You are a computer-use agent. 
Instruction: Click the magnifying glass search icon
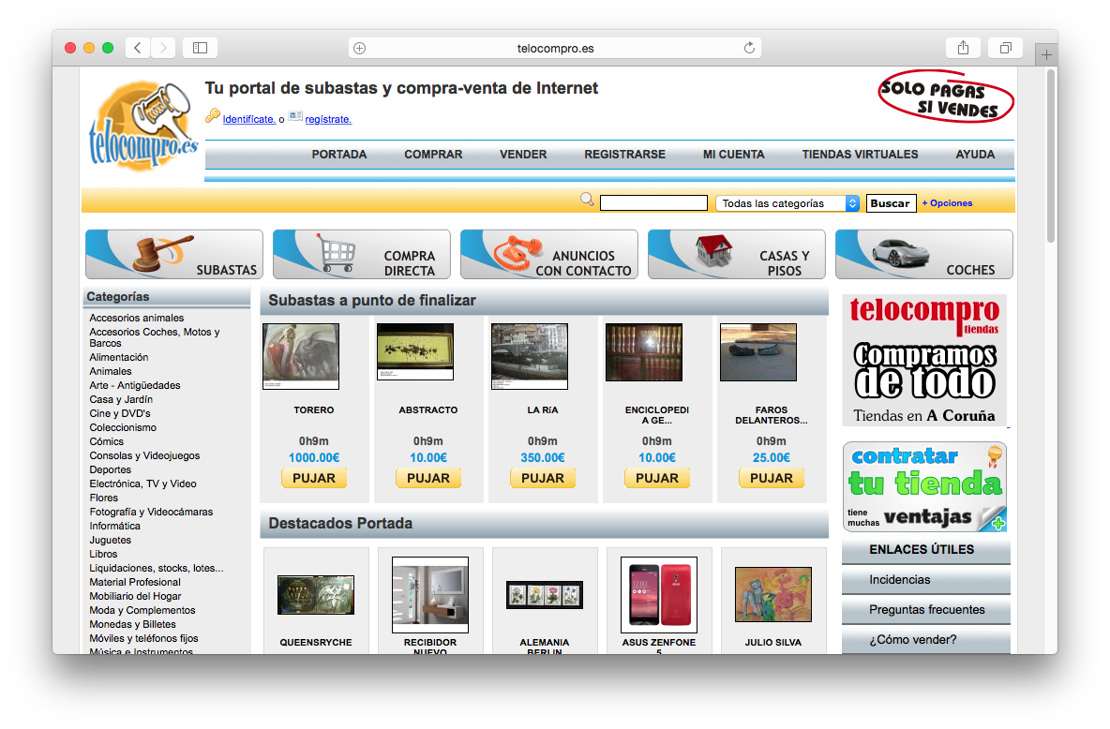(x=587, y=200)
